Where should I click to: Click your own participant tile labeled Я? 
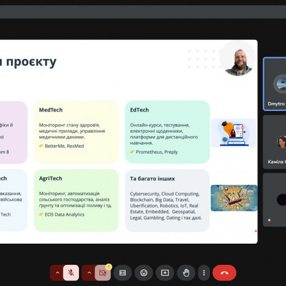pos(275,200)
